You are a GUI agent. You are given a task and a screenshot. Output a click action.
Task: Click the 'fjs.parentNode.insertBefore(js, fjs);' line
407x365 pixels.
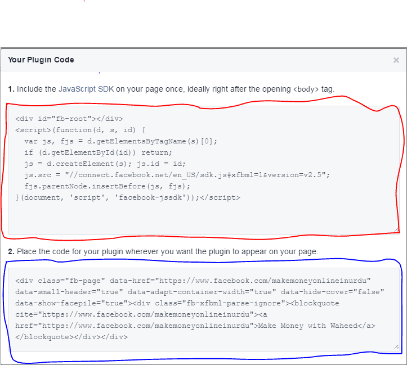107,186
